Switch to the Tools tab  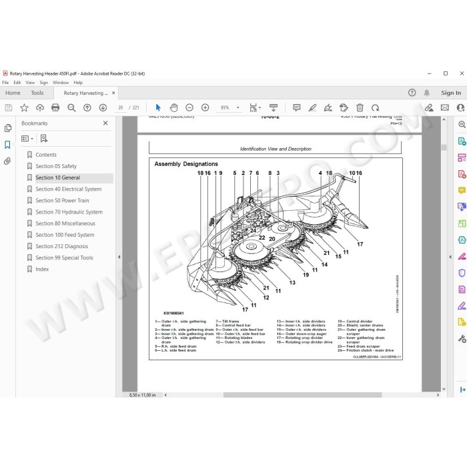pyautogui.click(x=37, y=93)
